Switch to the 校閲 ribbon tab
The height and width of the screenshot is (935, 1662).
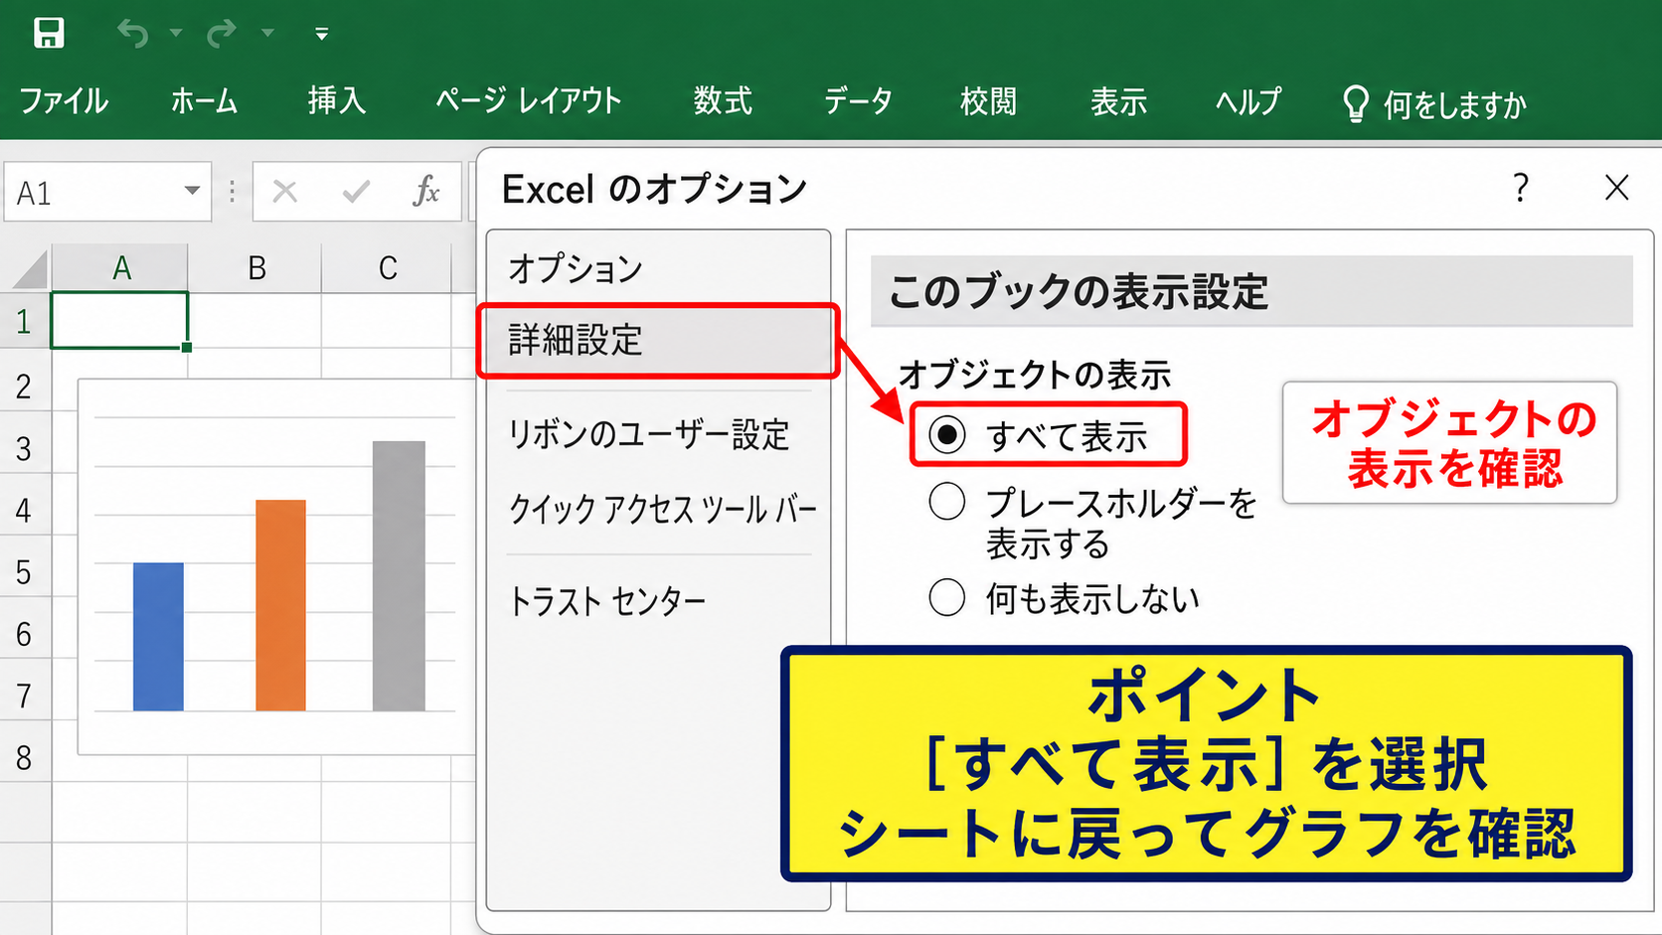click(x=988, y=100)
